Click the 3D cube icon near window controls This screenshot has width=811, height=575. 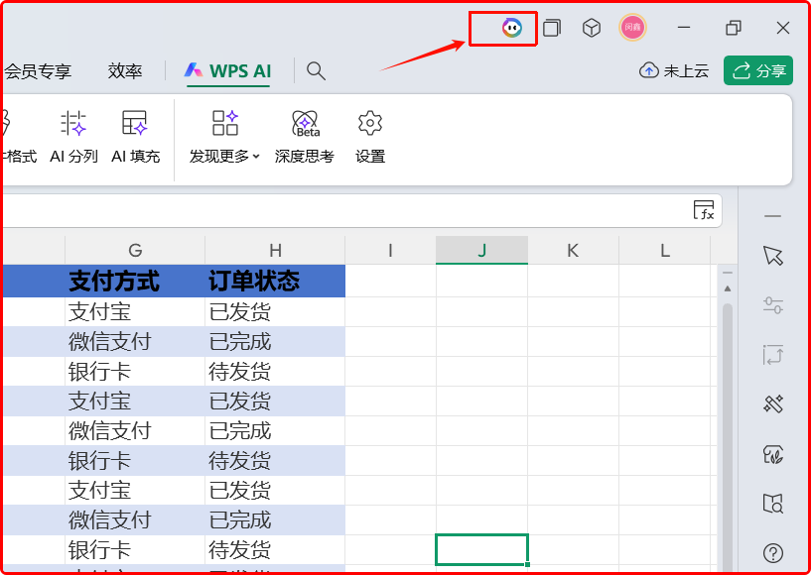[x=592, y=28]
